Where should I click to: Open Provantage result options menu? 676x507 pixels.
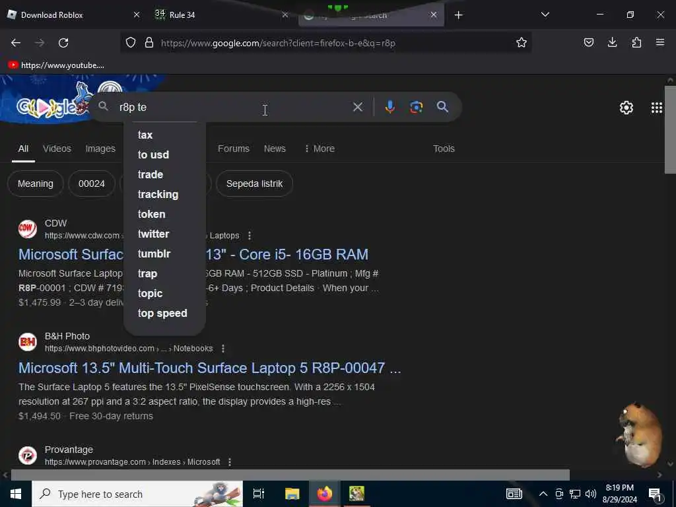229,462
